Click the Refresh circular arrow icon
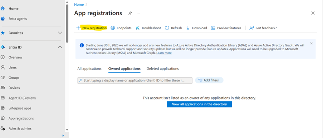This screenshot has width=323, height=138. (167, 28)
